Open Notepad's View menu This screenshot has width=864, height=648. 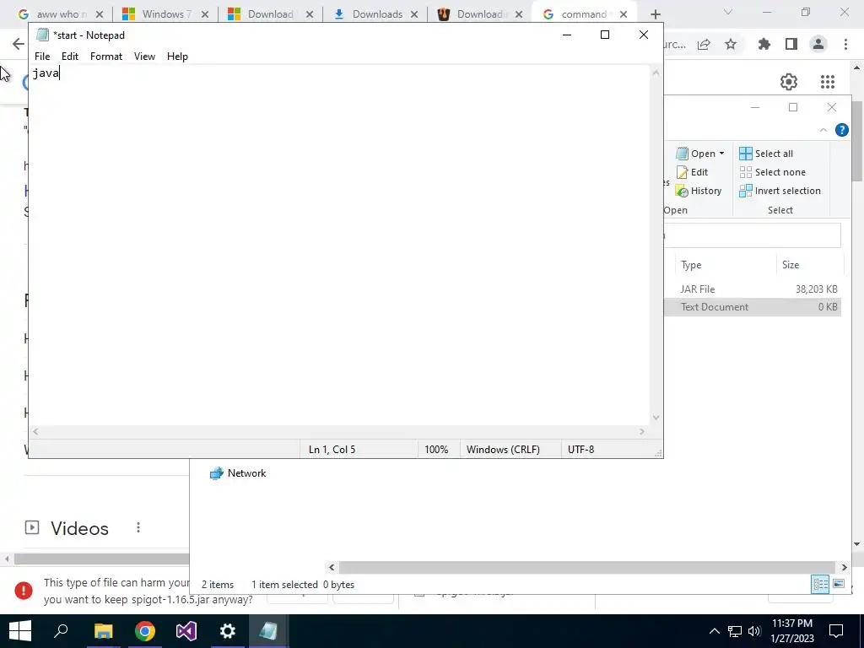click(144, 57)
